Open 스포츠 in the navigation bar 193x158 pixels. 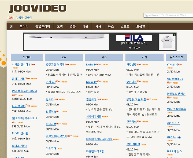click(125, 26)
